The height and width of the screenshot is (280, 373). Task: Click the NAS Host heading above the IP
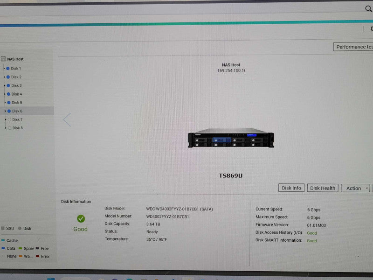[231, 65]
